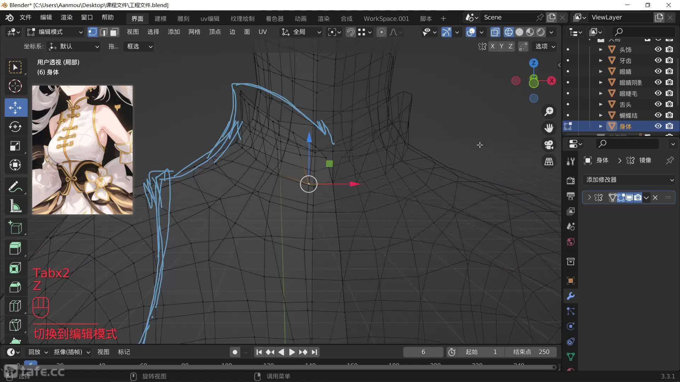Toggle X axis mirror
The height and width of the screenshot is (382, 680).
[x=492, y=46]
